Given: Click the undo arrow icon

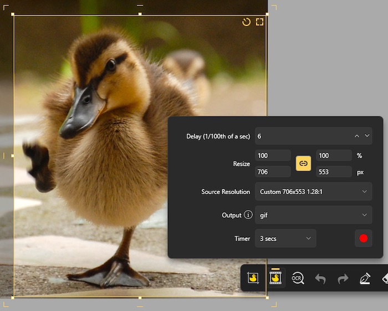Looking at the screenshot, I should (320, 278).
